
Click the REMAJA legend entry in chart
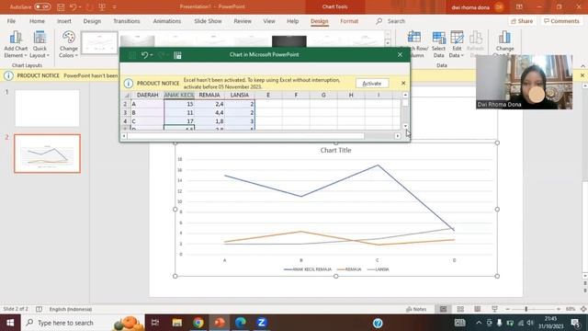(349, 269)
